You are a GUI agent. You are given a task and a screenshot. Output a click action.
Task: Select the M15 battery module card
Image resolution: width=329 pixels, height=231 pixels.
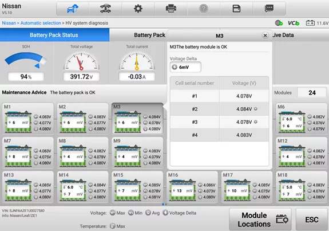pyautogui.click(x=137, y=187)
